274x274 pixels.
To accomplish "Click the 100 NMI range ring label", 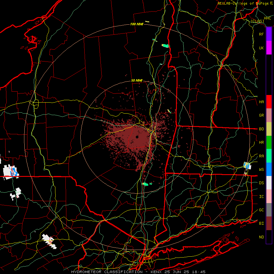I will pyautogui.click(x=137, y=24).
